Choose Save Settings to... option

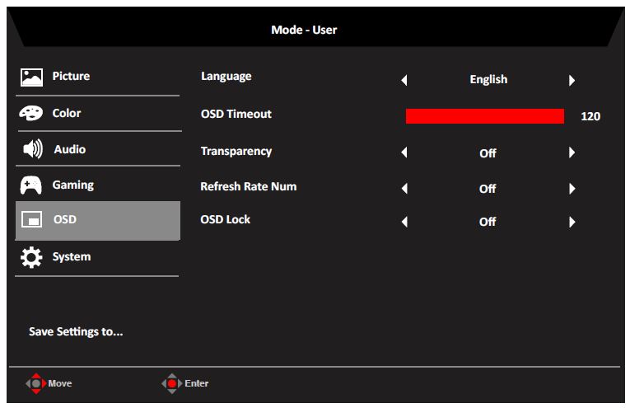pyautogui.click(x=76, y=332)
